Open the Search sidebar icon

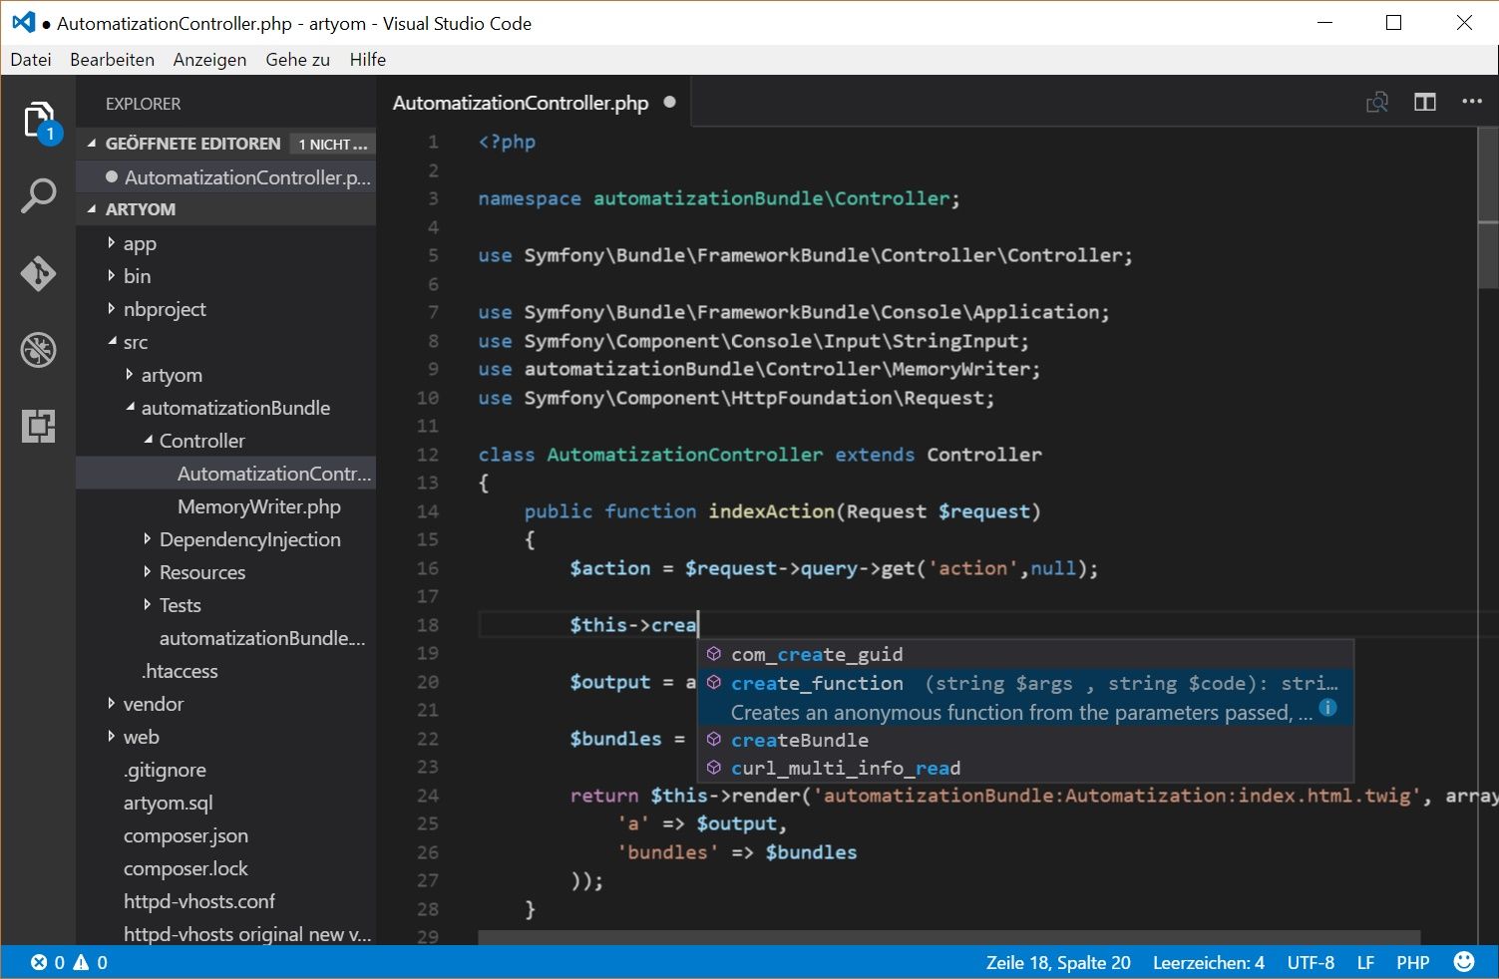click(x=38, y=195)
